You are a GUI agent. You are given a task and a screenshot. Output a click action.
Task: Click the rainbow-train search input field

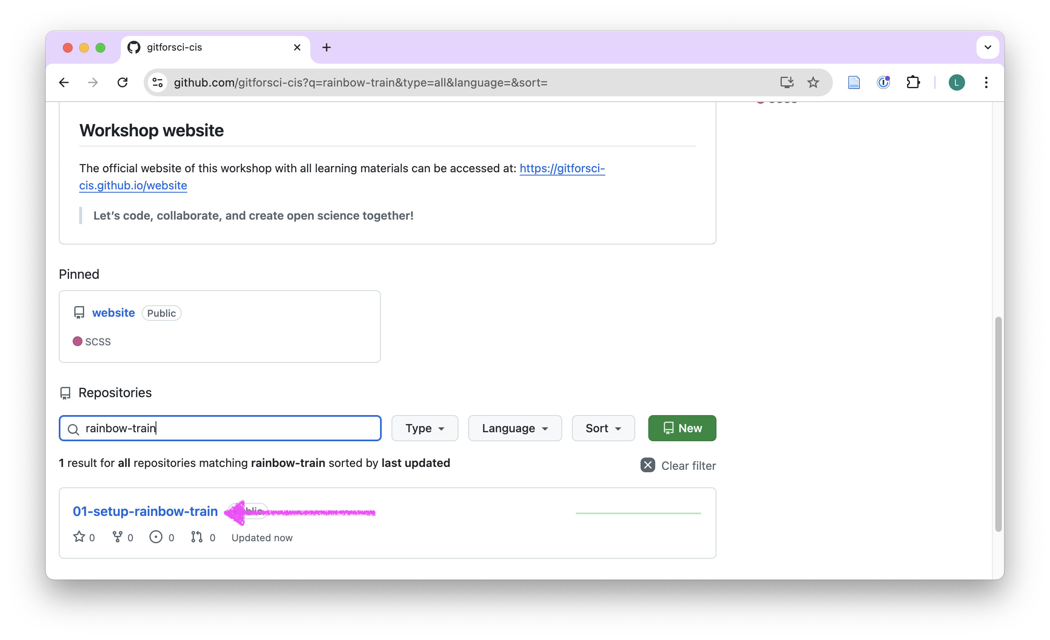click(x=220, y=428)
